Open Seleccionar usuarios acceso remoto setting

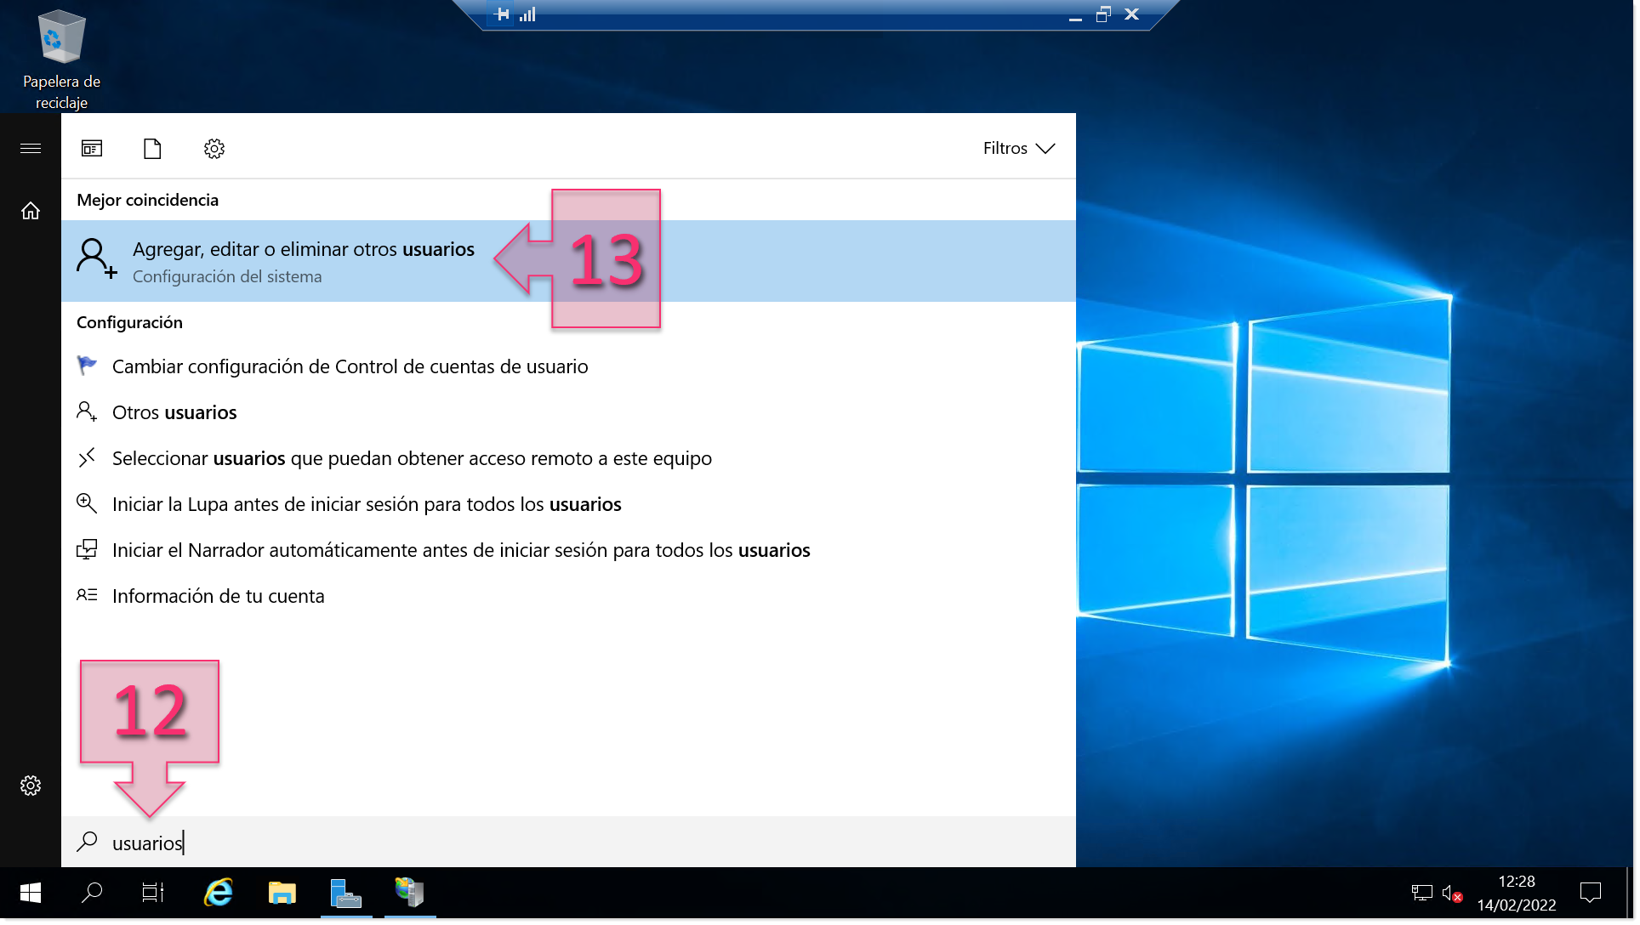(412, 458)
